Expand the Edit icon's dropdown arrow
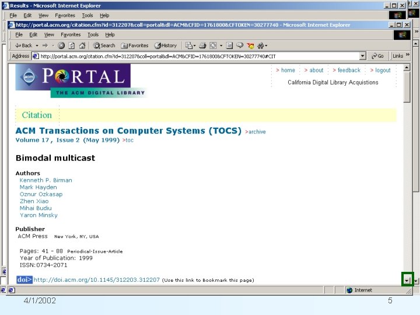The width and height of the screenshot is (420, 315). point(221,46)
